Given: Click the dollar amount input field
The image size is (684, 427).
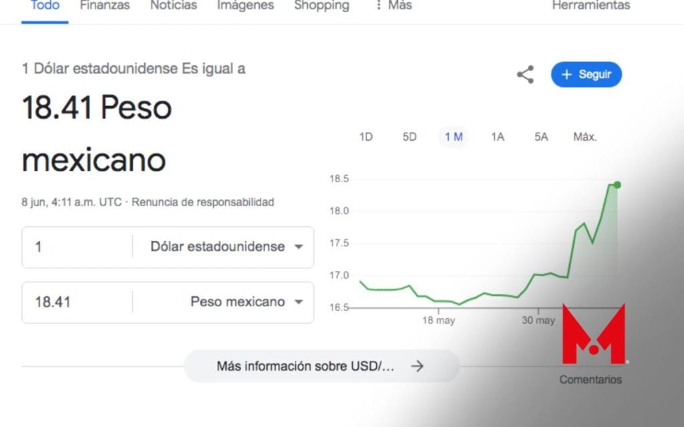Looking at the screenshot, I should coord(77,247).
